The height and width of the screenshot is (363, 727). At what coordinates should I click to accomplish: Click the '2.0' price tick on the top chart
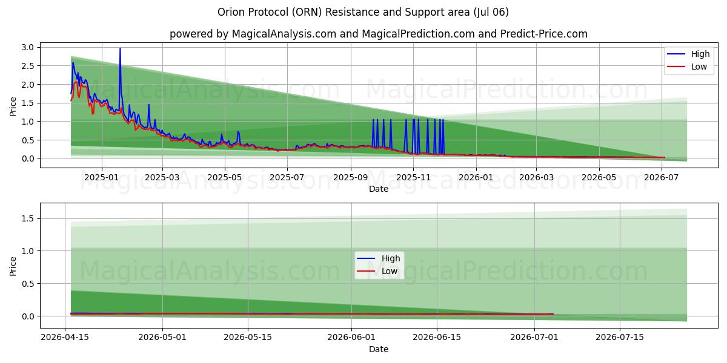point(28,85)
